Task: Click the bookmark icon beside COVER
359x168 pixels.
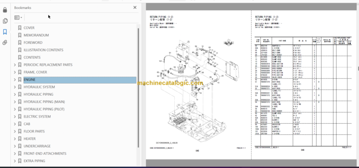Action: tap(20, 28)
